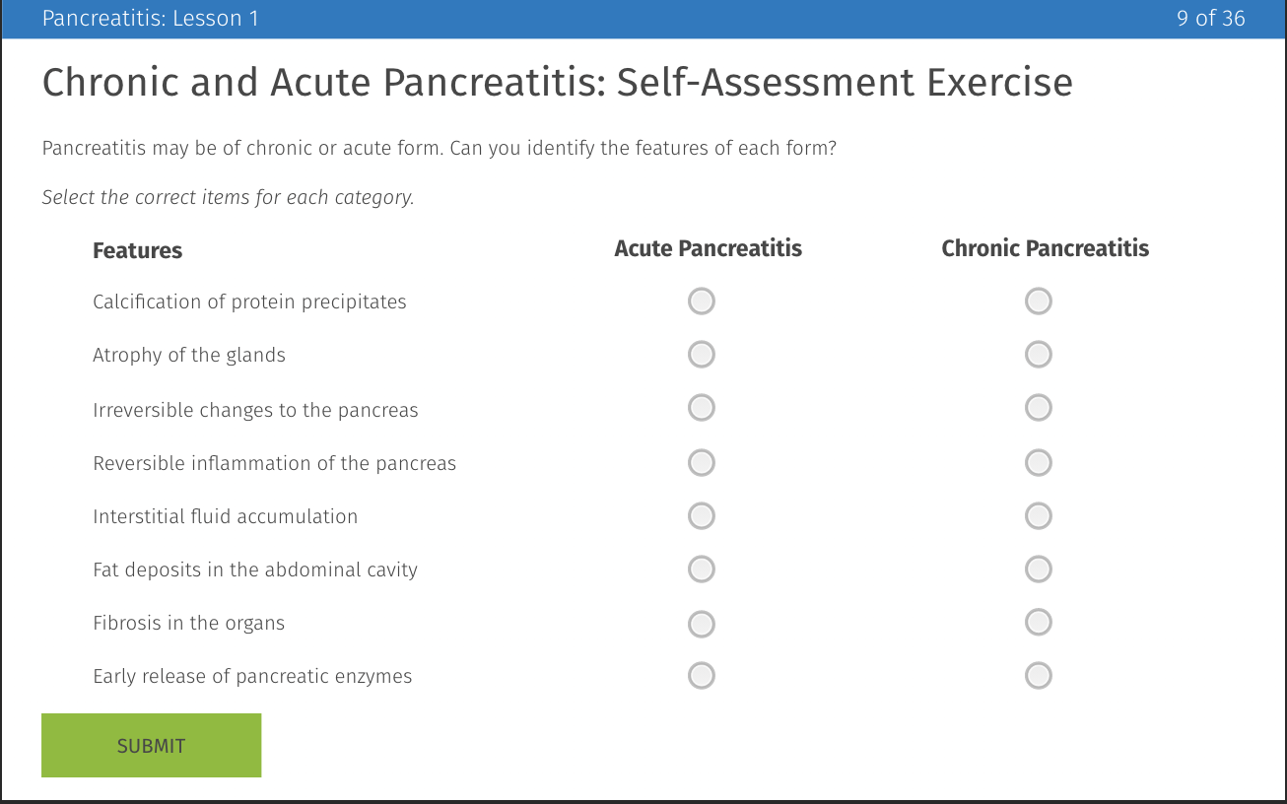The image size is (1287, 804).
Task: Click the Pancreatitis: Lesson 1 title
Action: tap(151, 18)
